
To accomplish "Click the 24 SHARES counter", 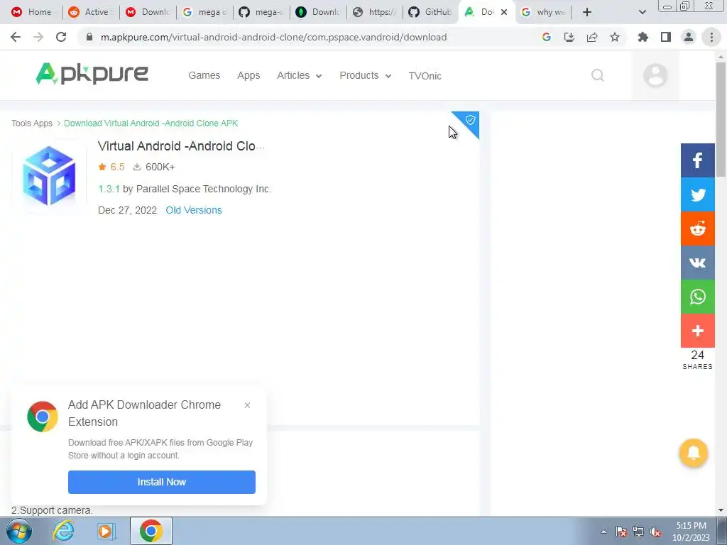I will [697, 360].
